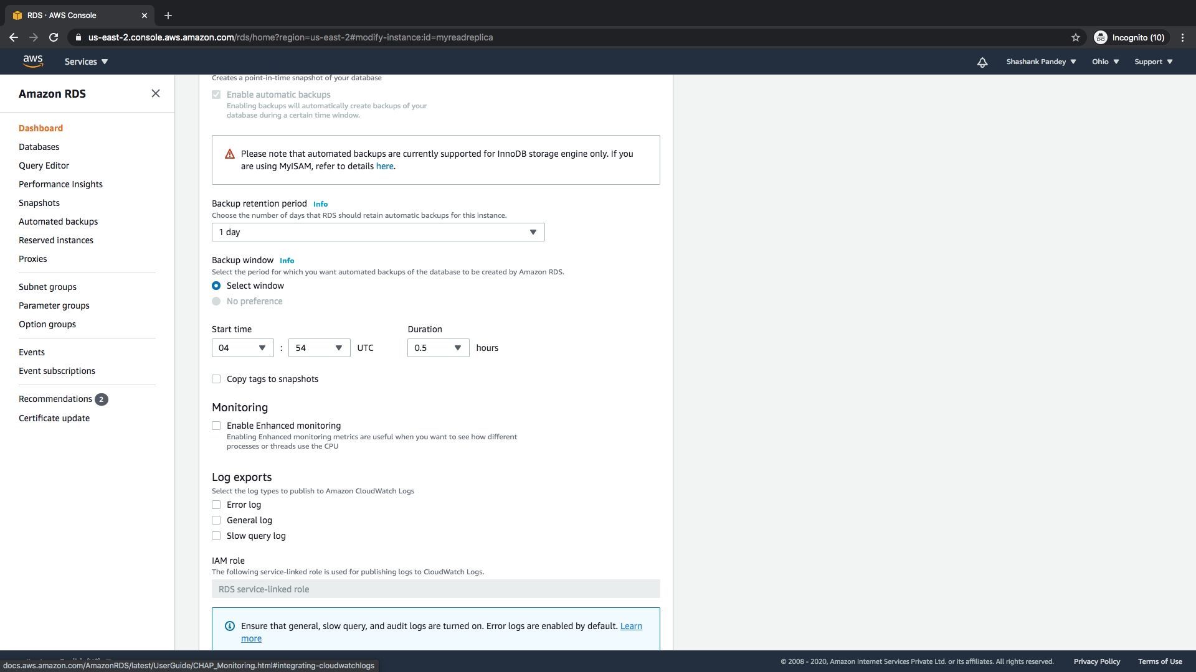This screenshot has width=1196, height=672.
Task: Open the Services menu
Action: tap(86, 62)
